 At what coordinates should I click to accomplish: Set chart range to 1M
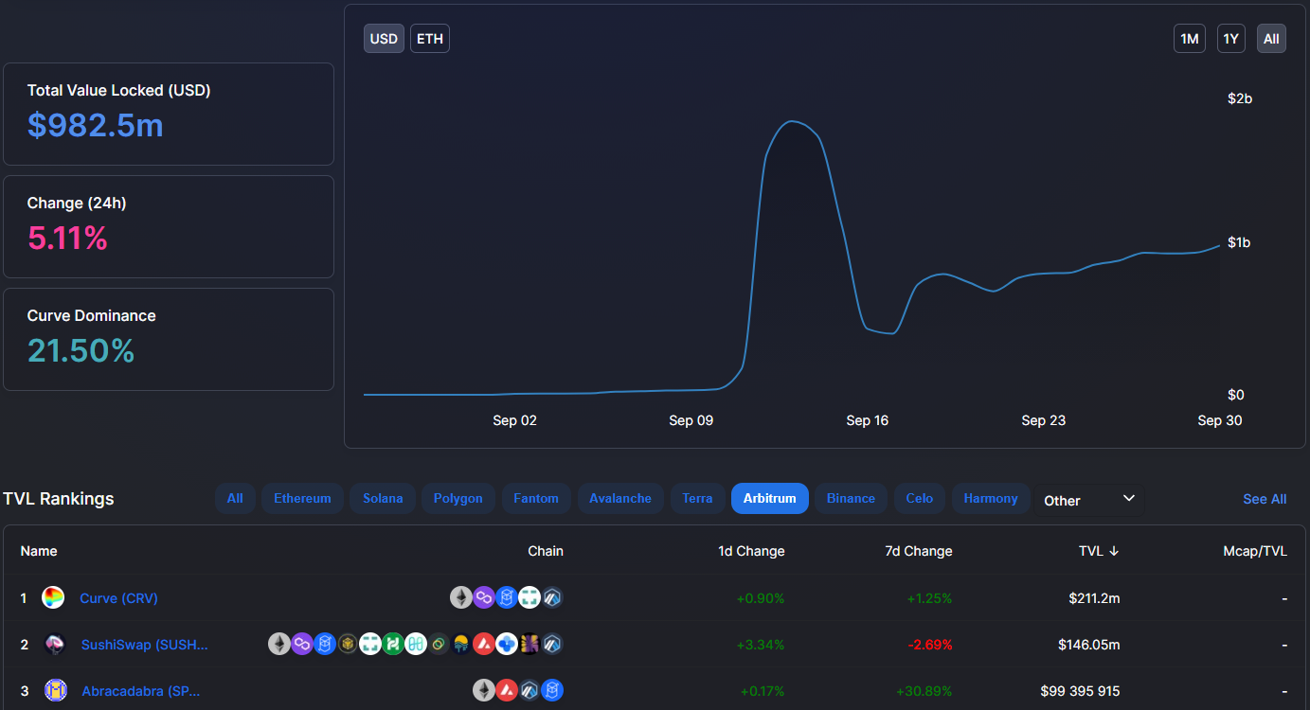1189,39
